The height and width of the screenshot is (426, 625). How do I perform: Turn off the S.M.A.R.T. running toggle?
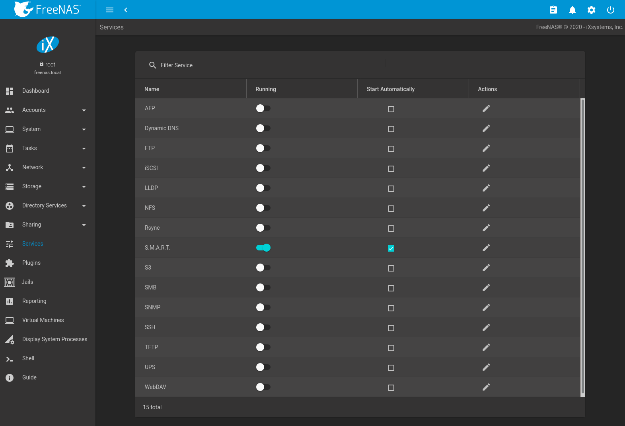[x=263, y=248]
